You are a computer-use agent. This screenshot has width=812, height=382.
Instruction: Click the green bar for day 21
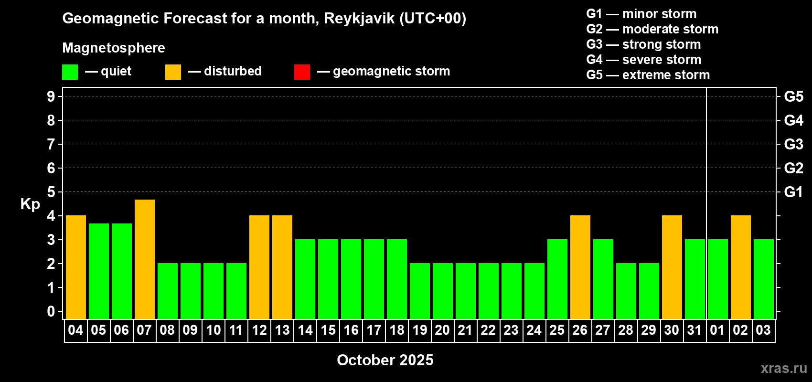466,291
